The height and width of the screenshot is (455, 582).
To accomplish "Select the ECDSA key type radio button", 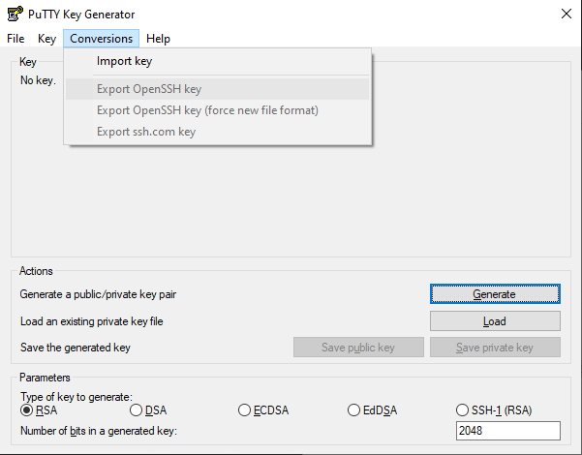I will (x=244, y=410).
